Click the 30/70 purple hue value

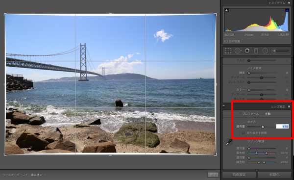[x=284, y=153]
